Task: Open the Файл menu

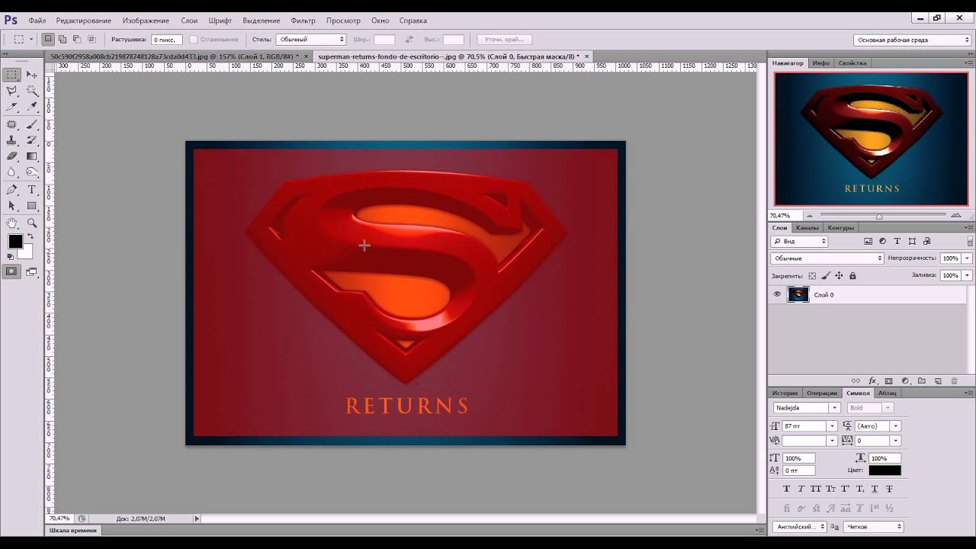Action: tap(37, 21)
